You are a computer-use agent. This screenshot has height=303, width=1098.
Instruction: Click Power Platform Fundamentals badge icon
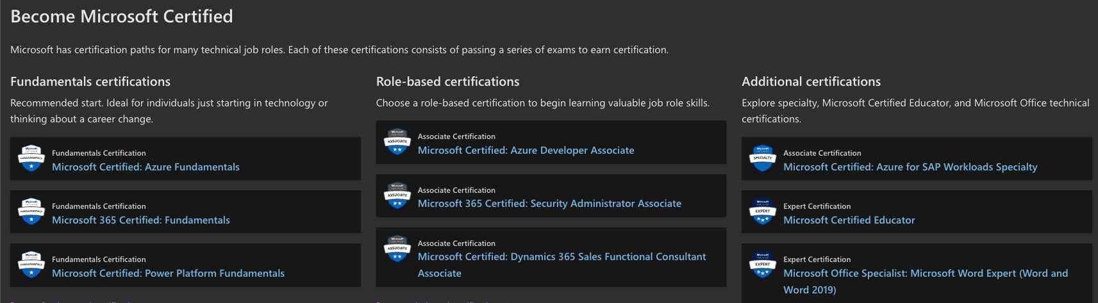(x=31, y=265)
